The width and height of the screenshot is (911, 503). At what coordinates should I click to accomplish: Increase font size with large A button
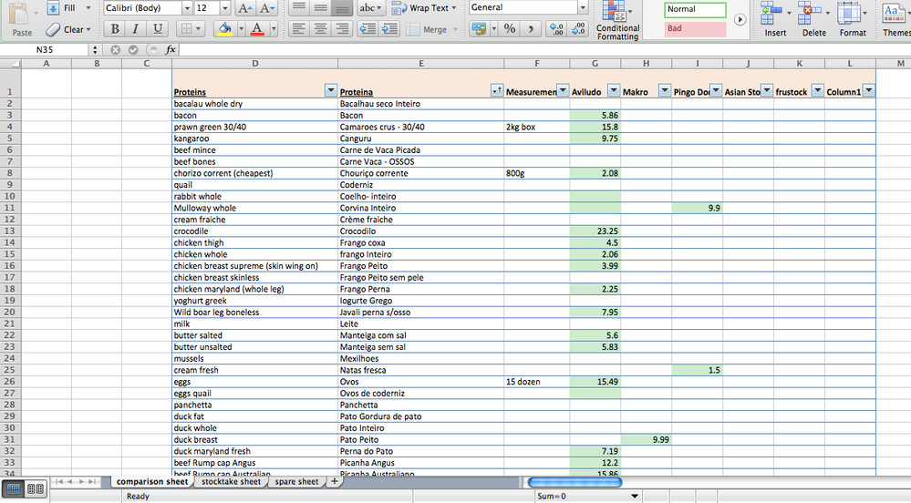(245, 8)
